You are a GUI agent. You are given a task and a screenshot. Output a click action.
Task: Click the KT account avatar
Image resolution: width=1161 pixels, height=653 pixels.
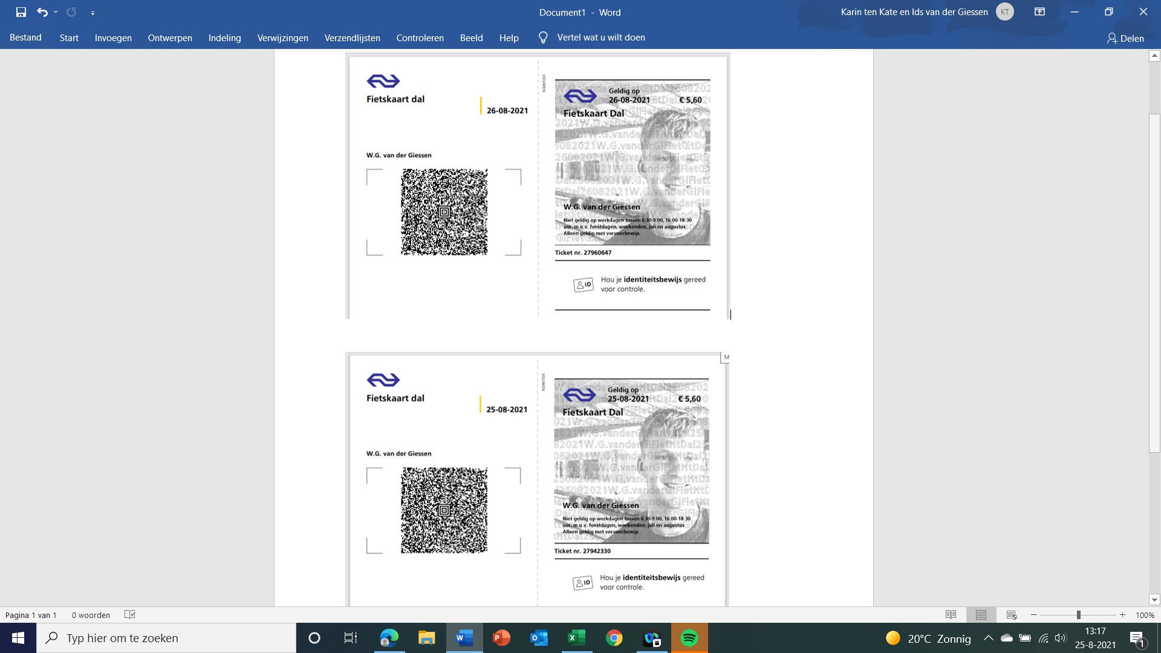1004,12
